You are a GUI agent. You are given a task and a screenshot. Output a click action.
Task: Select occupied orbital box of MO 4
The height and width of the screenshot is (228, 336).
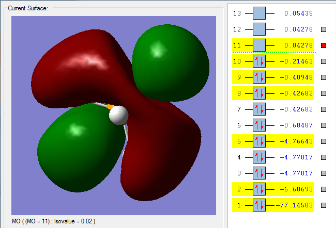(x=259, y=157)
